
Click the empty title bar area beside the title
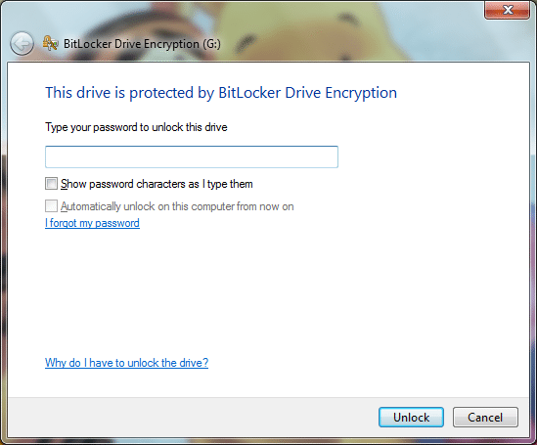[x=342, y=44]
